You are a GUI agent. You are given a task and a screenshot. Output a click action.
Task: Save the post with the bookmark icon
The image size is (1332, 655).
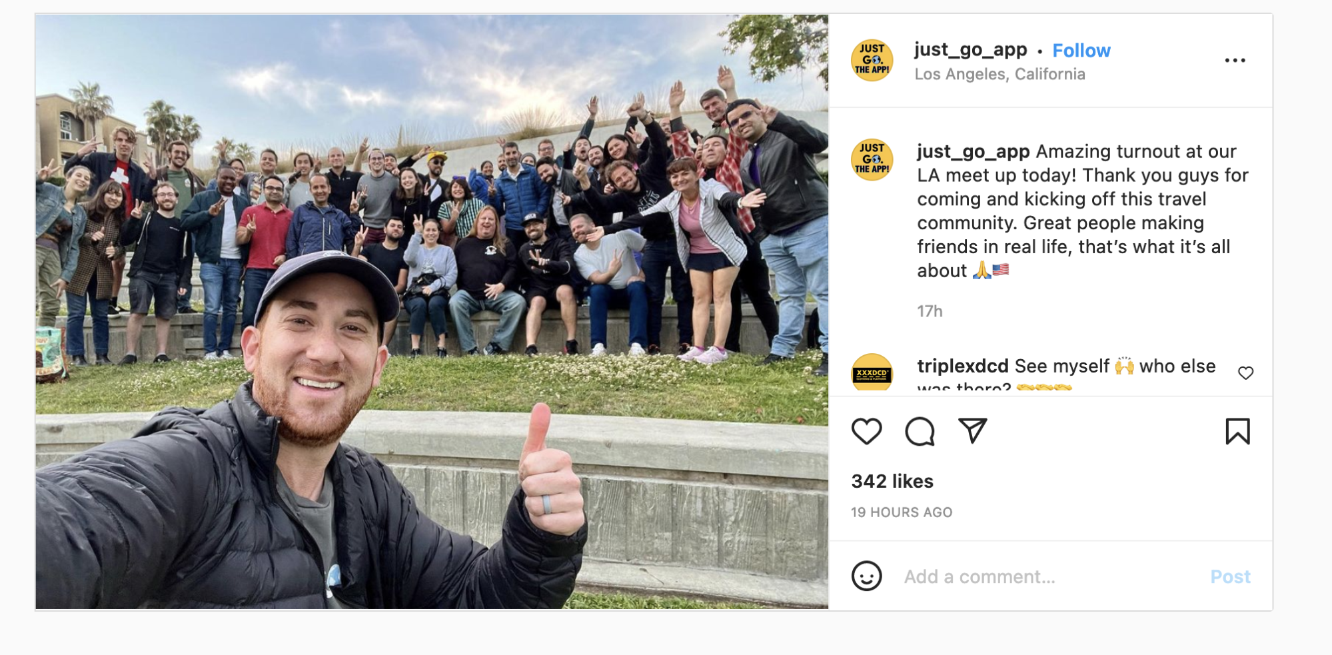tap(1237, 431)
